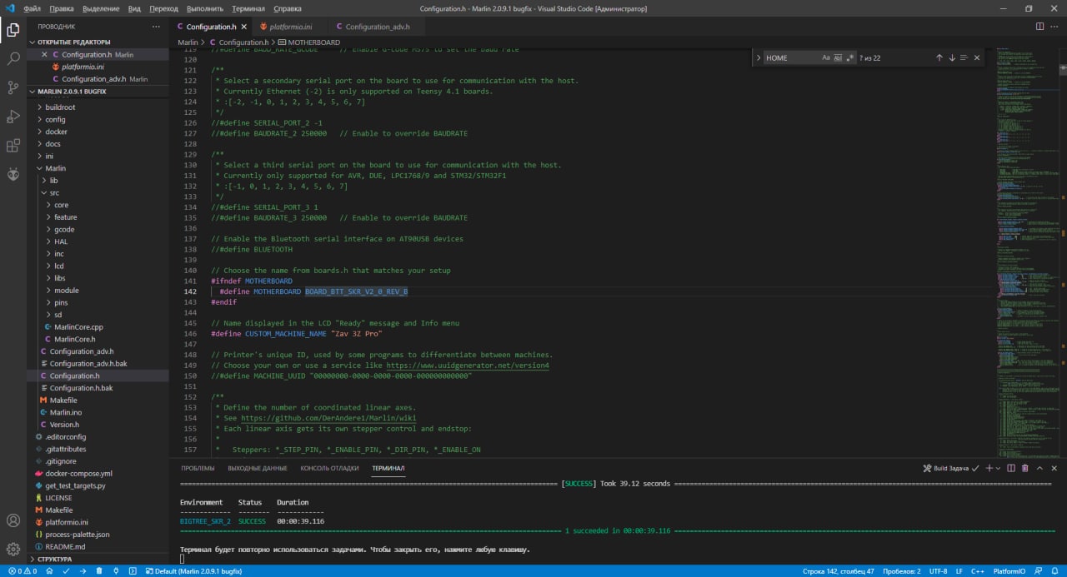Open the Terminal menu (Терминал)
Viewport: 1067px width, 577px height.
pyautogui.click(x=248, y=8)
